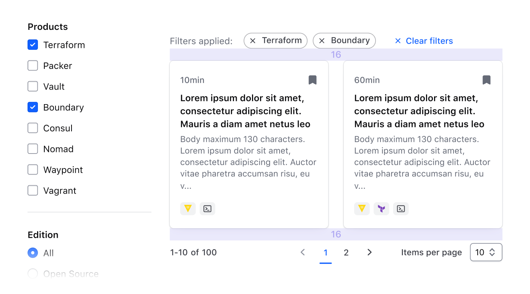Click the Vault icon on the 60min card

[362, 209]
